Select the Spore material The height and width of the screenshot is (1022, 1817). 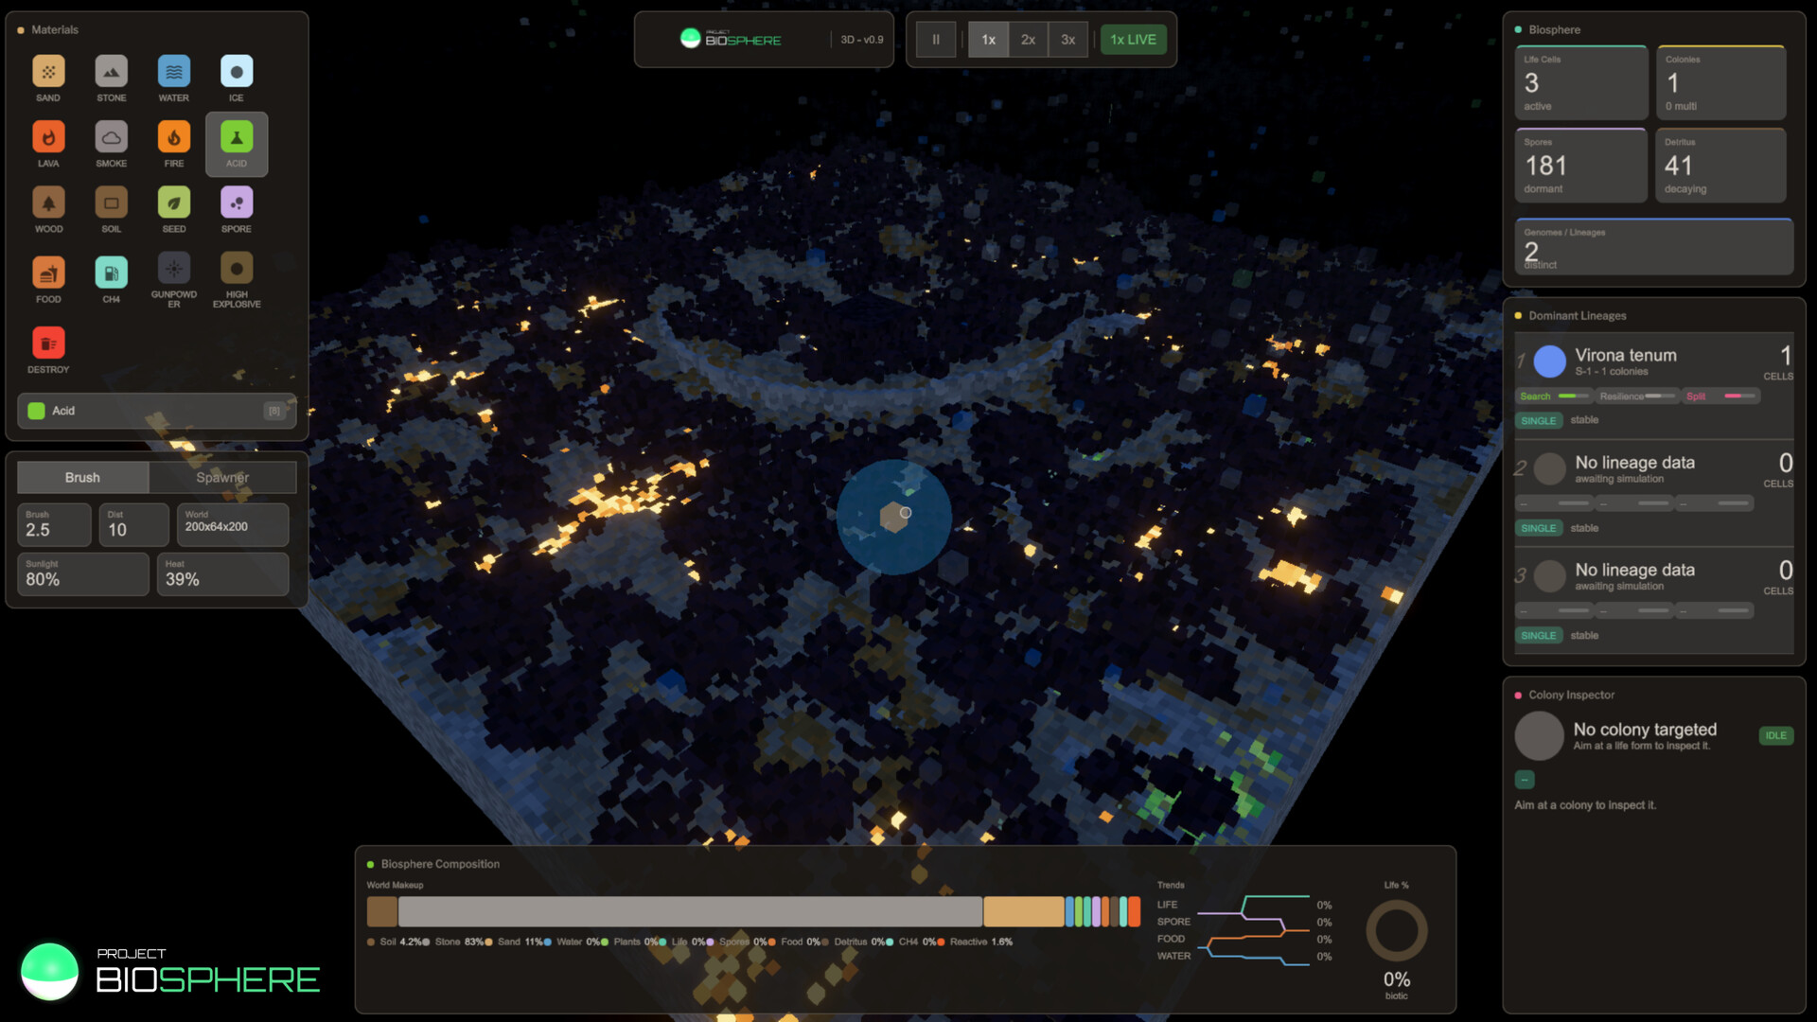pyautogui.click(x=236, y=203)
